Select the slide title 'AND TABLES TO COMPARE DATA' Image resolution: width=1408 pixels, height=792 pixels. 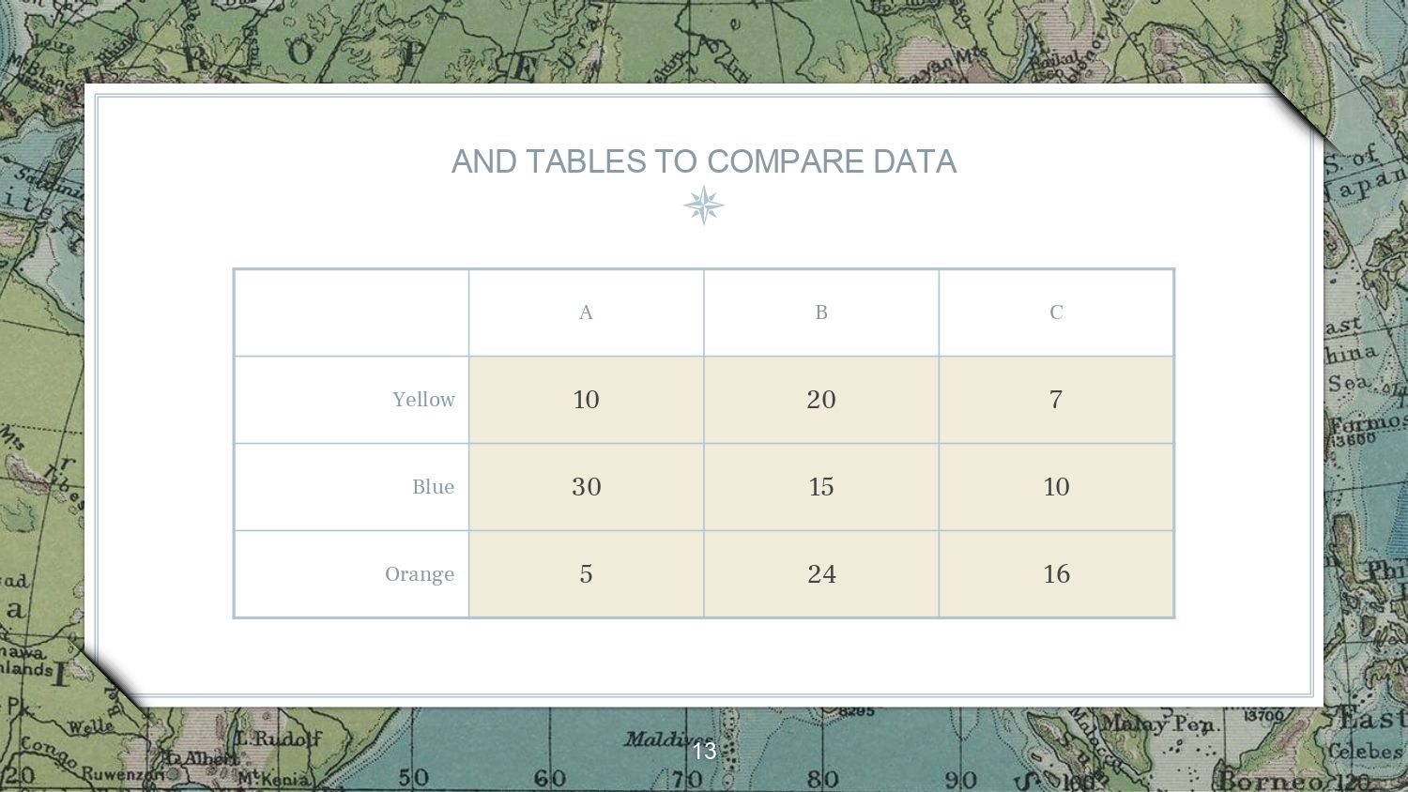[704, 161]
